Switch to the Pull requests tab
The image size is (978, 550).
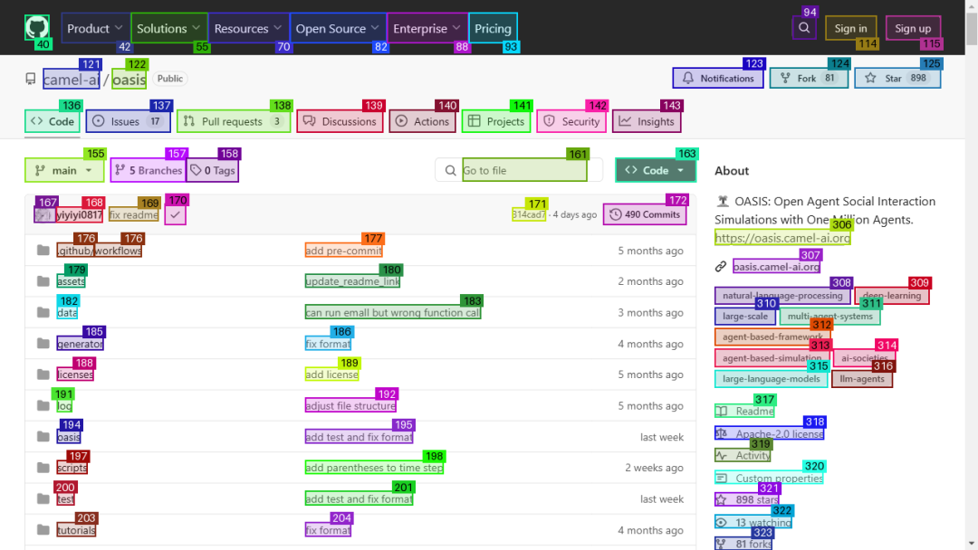(234, 121)
